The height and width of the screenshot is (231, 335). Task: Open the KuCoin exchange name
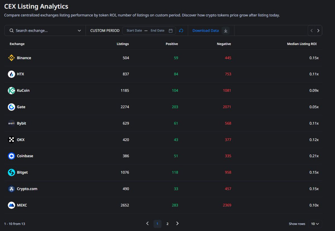coord(23,91)
